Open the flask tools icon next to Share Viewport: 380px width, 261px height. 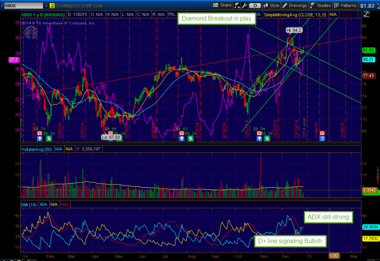(237, 5)
